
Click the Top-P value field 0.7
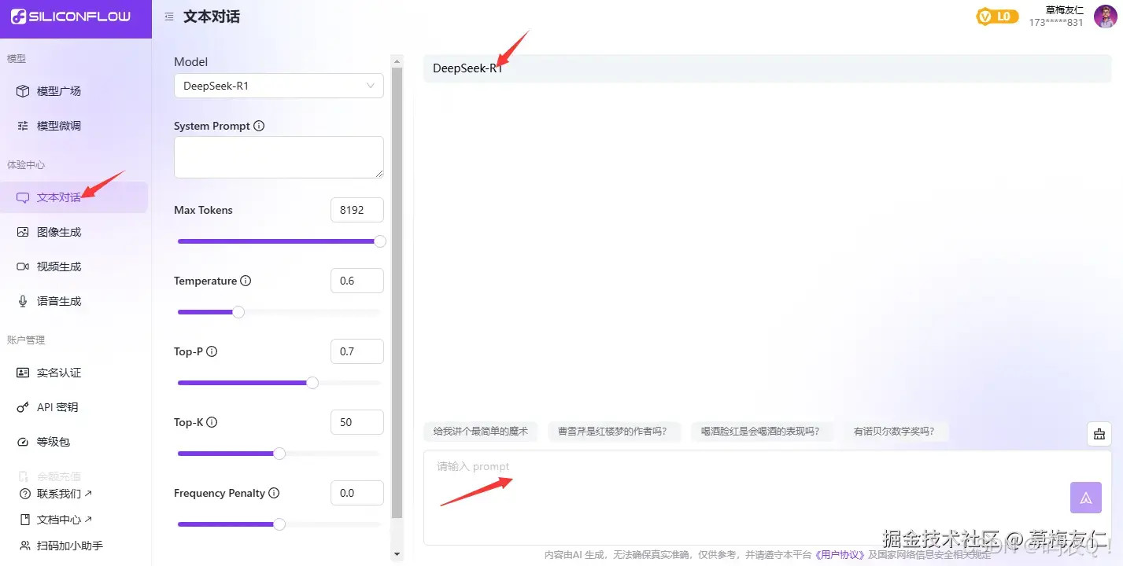(357, 351)
